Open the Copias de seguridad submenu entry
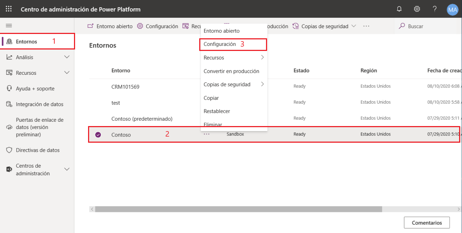Screen dimensions: 462x233 click(x=234, y=84)
